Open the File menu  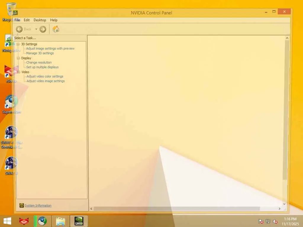tap(17, 20)
